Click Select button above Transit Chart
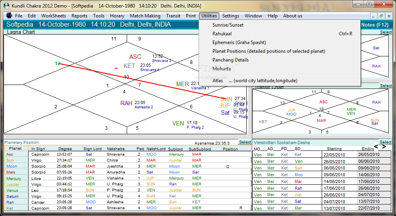 pyautogui.click(x=386, y=85)
